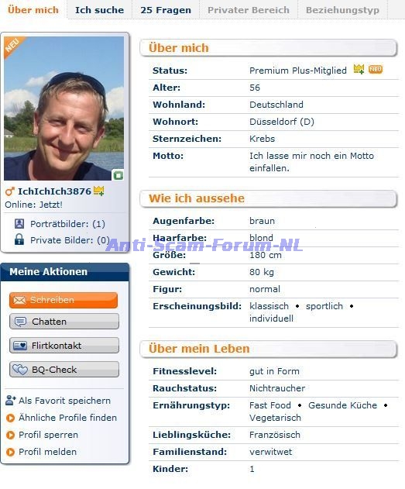Open the profile photo thumbnail

(x=63, y=108)
